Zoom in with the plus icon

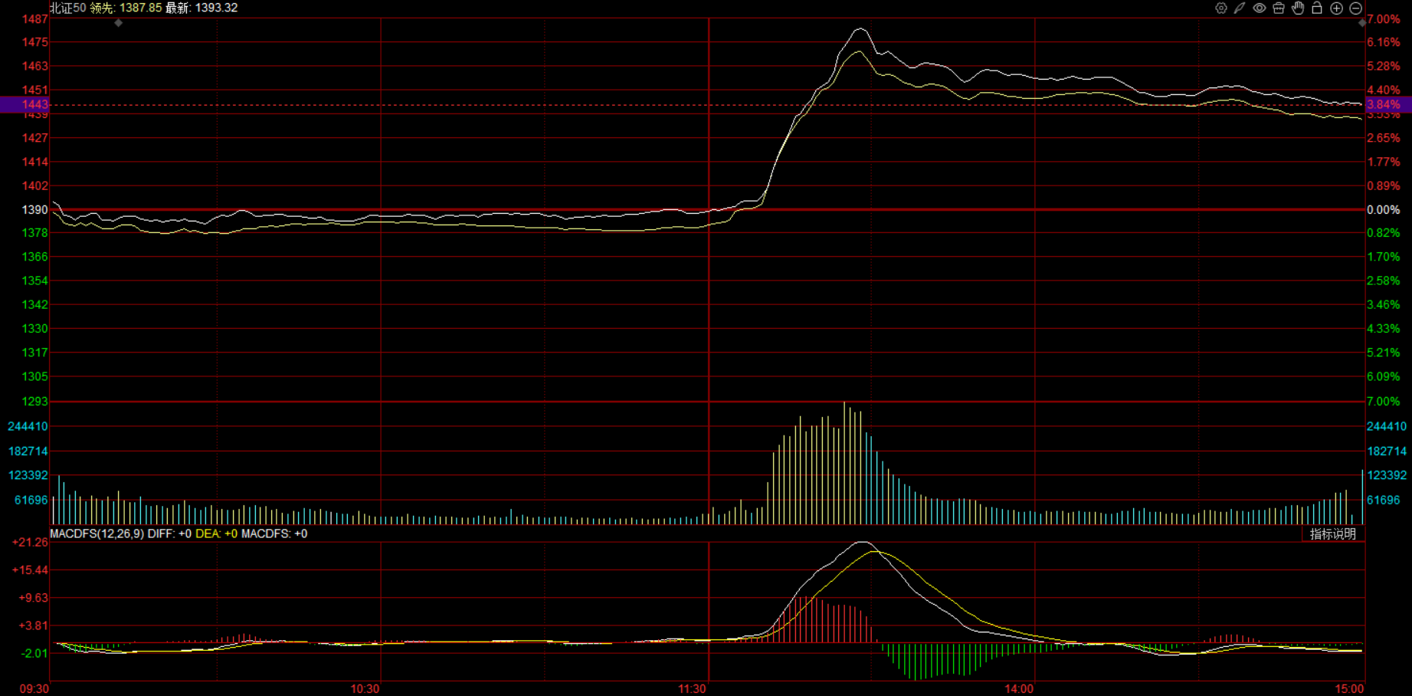1336,8
